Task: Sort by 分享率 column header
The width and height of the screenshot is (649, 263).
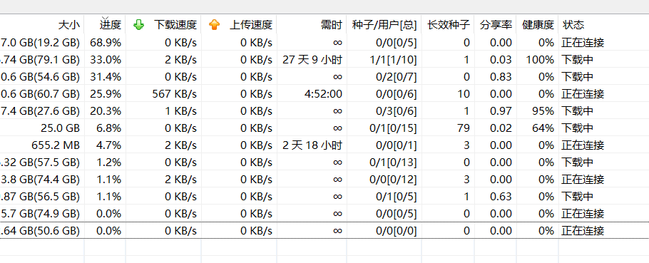Action: tap(496, 25)
